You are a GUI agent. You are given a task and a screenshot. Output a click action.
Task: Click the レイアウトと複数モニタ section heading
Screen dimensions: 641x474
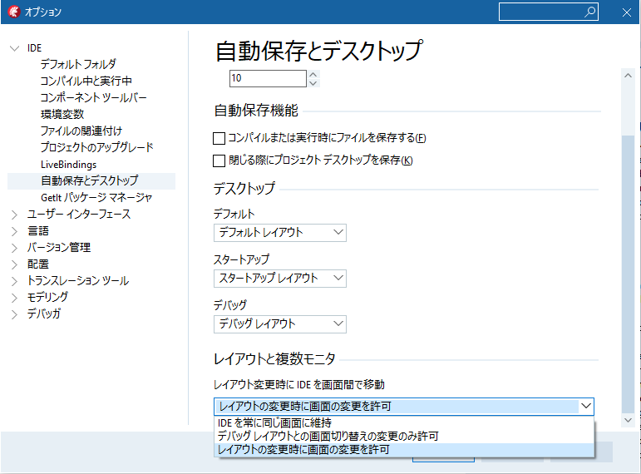[274, 359]
